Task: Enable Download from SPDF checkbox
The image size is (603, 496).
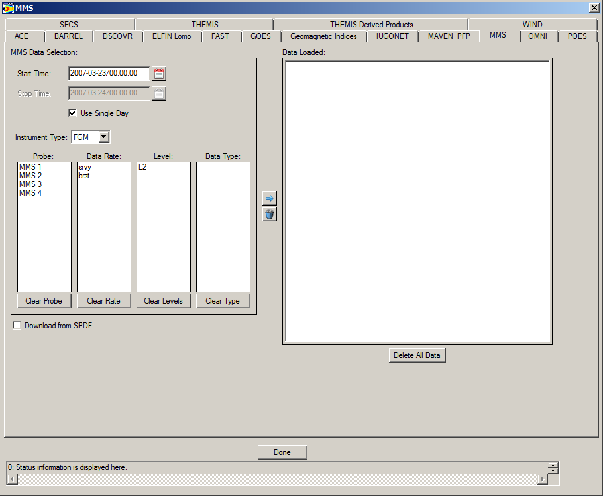Action: (17, 326)
